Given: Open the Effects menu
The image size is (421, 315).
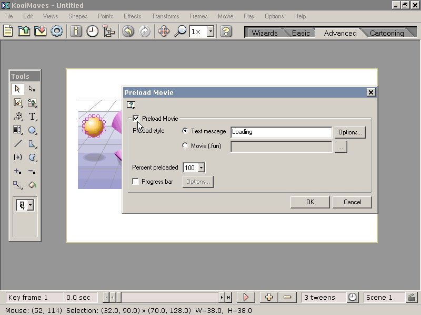Looking at the screenshot, I should [133, 16].
